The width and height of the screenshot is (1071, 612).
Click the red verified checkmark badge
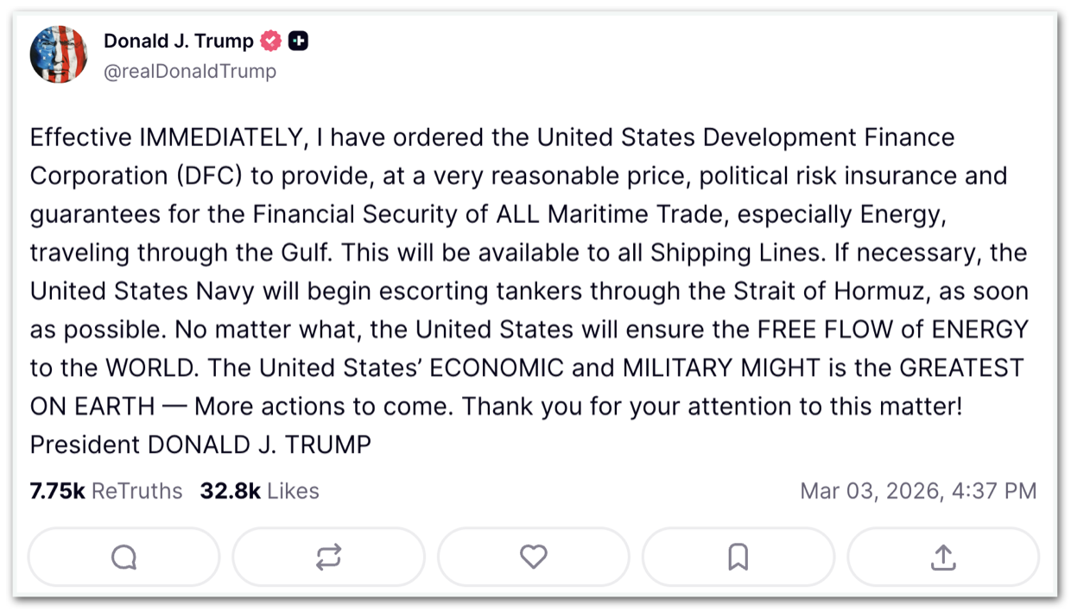[271, 41]
